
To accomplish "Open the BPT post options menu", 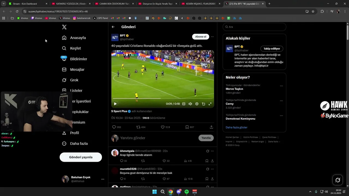I will (x=212, y=37).
